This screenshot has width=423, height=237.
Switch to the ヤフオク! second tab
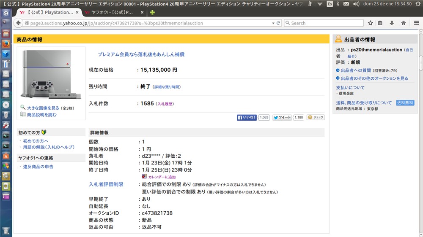pyautogui.click(x=112, y=12)
